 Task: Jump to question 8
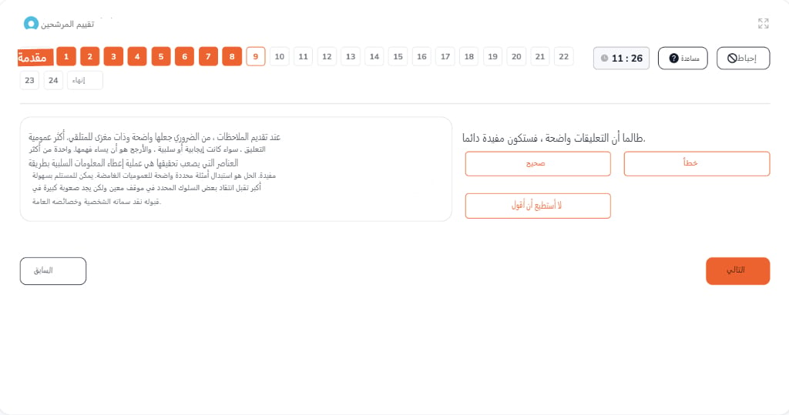pos(232,56)
